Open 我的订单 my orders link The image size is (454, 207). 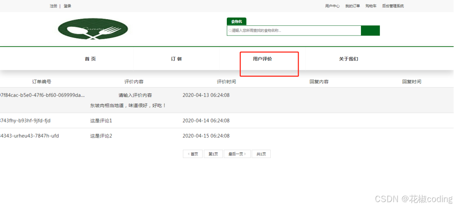tap(353, 6)
